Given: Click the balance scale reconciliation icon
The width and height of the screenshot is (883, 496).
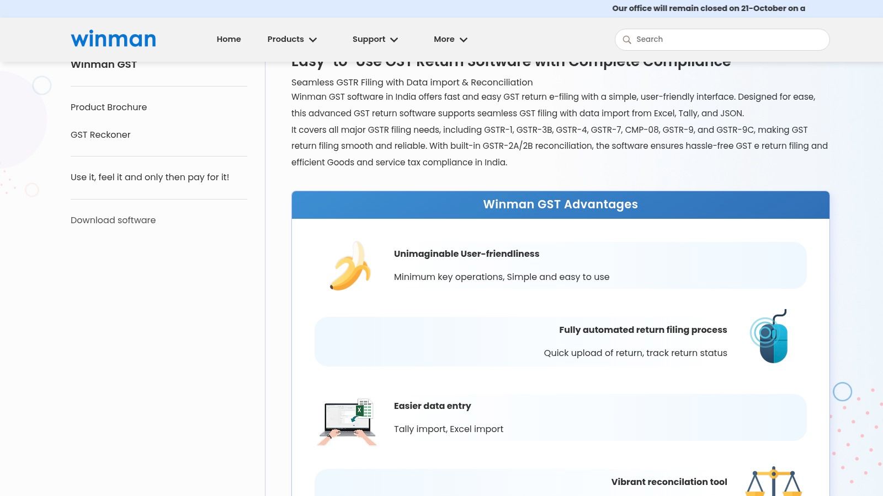Looking at the screenshot, I should click(x=774, y=481).
